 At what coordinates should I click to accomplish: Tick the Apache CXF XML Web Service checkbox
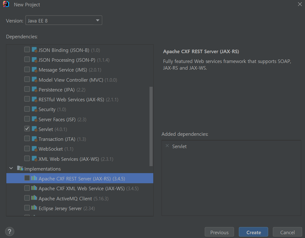[x=27, y=188]
